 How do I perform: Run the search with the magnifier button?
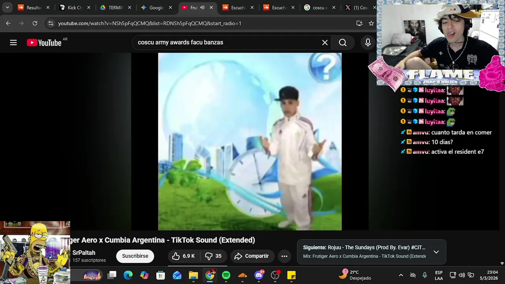(x=342, y=43)
